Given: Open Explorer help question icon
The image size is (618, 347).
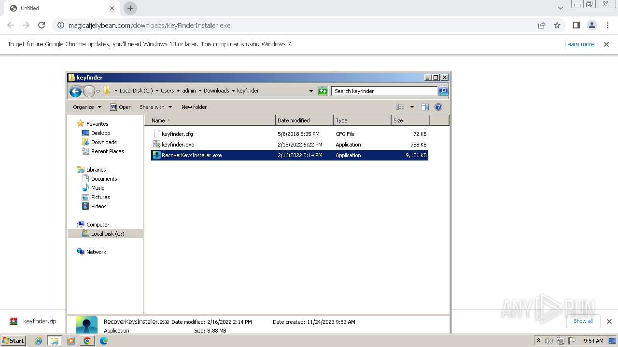Looking at the screenshot, I should [438, 107].
